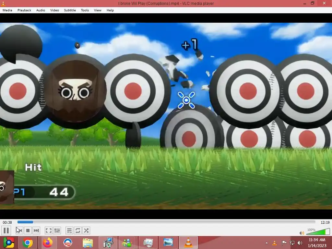Toggle the elapsed time display 00:38
This screenshot has width=332, height=249.
pyautogui.click(x=7, y=222)
